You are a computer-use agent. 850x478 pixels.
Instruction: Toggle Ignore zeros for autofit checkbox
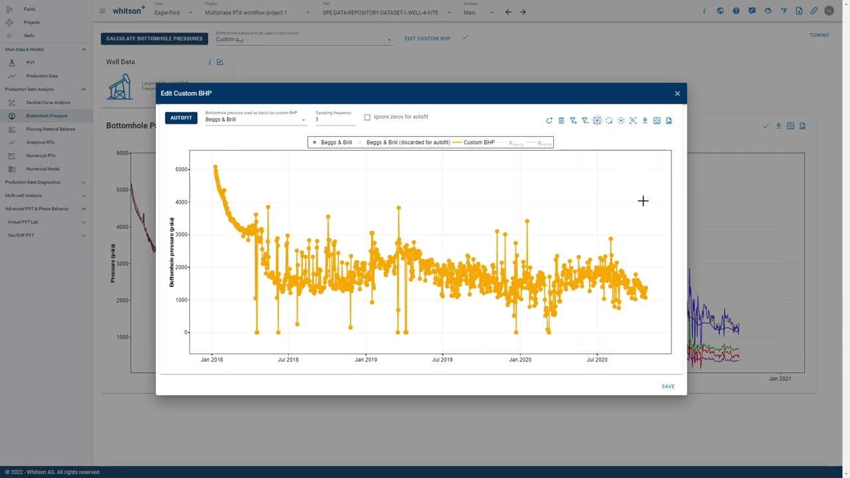pos(367,118)
